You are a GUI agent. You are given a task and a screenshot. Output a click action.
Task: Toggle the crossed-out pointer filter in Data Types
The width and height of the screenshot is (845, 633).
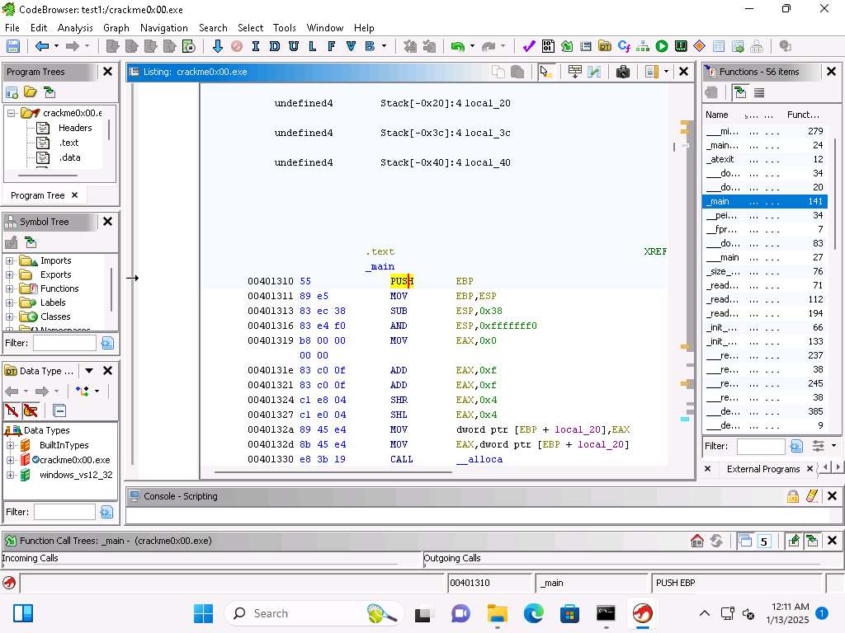pyautogui.click(x=31, y=410)
